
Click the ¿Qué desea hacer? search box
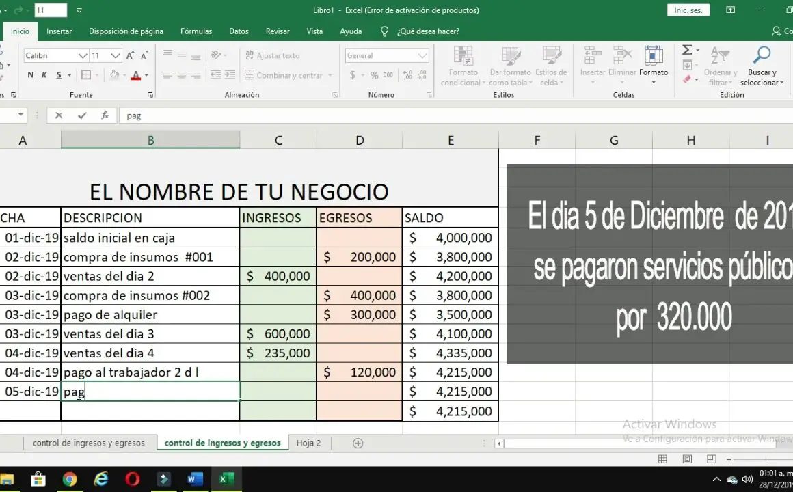tap(428, 31)
